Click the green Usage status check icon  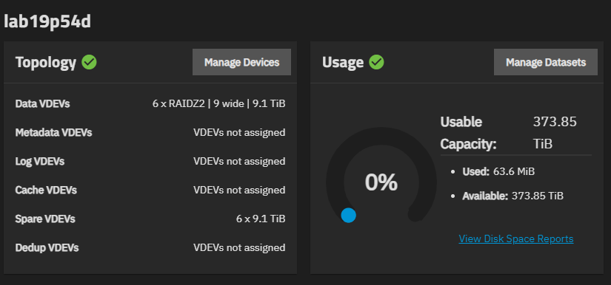tap(376, 62)
